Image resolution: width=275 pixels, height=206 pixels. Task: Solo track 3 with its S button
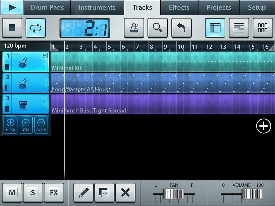[45, 104]
